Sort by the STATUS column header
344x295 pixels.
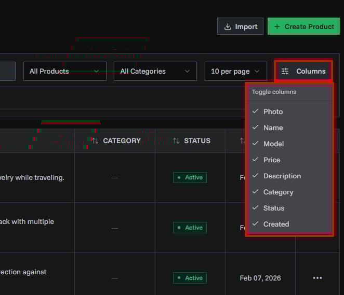(192, 141)
